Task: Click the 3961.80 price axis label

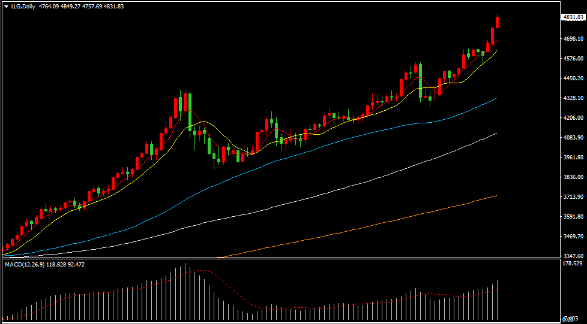Action: 573,158
